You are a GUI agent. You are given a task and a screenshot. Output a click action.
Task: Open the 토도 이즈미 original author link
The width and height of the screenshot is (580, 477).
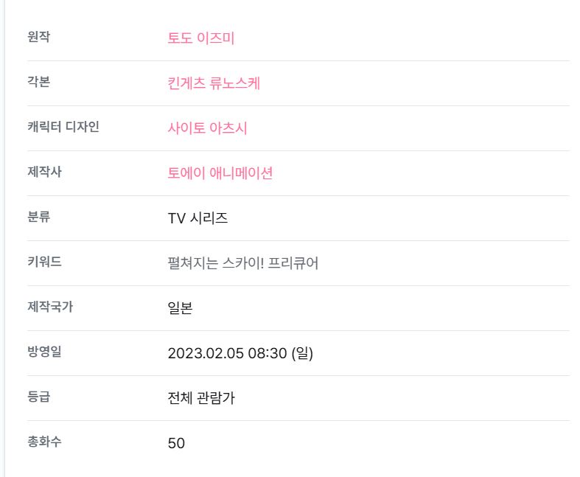pyautogui.click(x=201, y=38)
